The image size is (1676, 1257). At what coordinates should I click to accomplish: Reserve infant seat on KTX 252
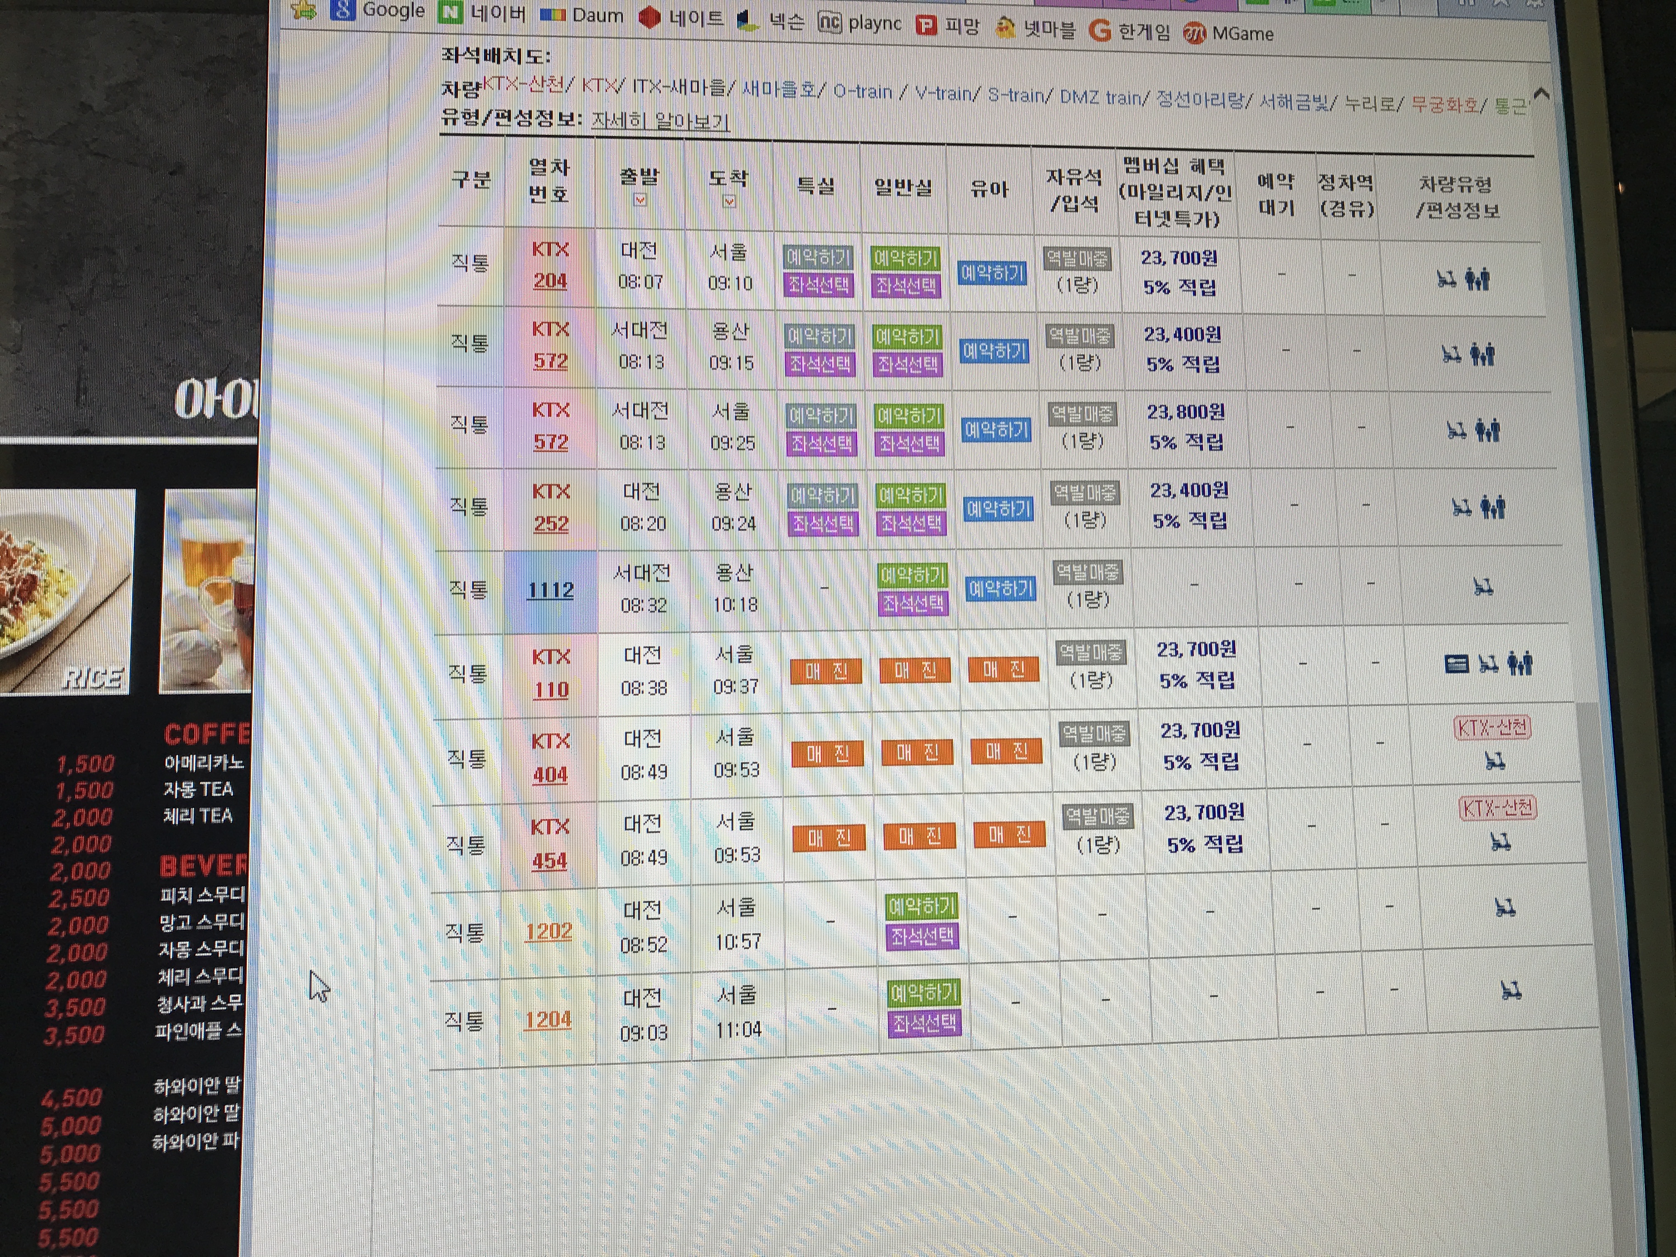pos(998,509)
